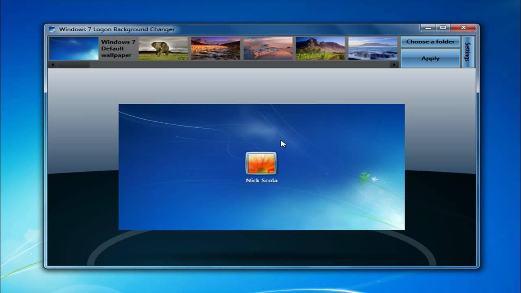The image size is (521, 293).
Task: Minimize the Logon Background Changer window
Action: [428, 28]
